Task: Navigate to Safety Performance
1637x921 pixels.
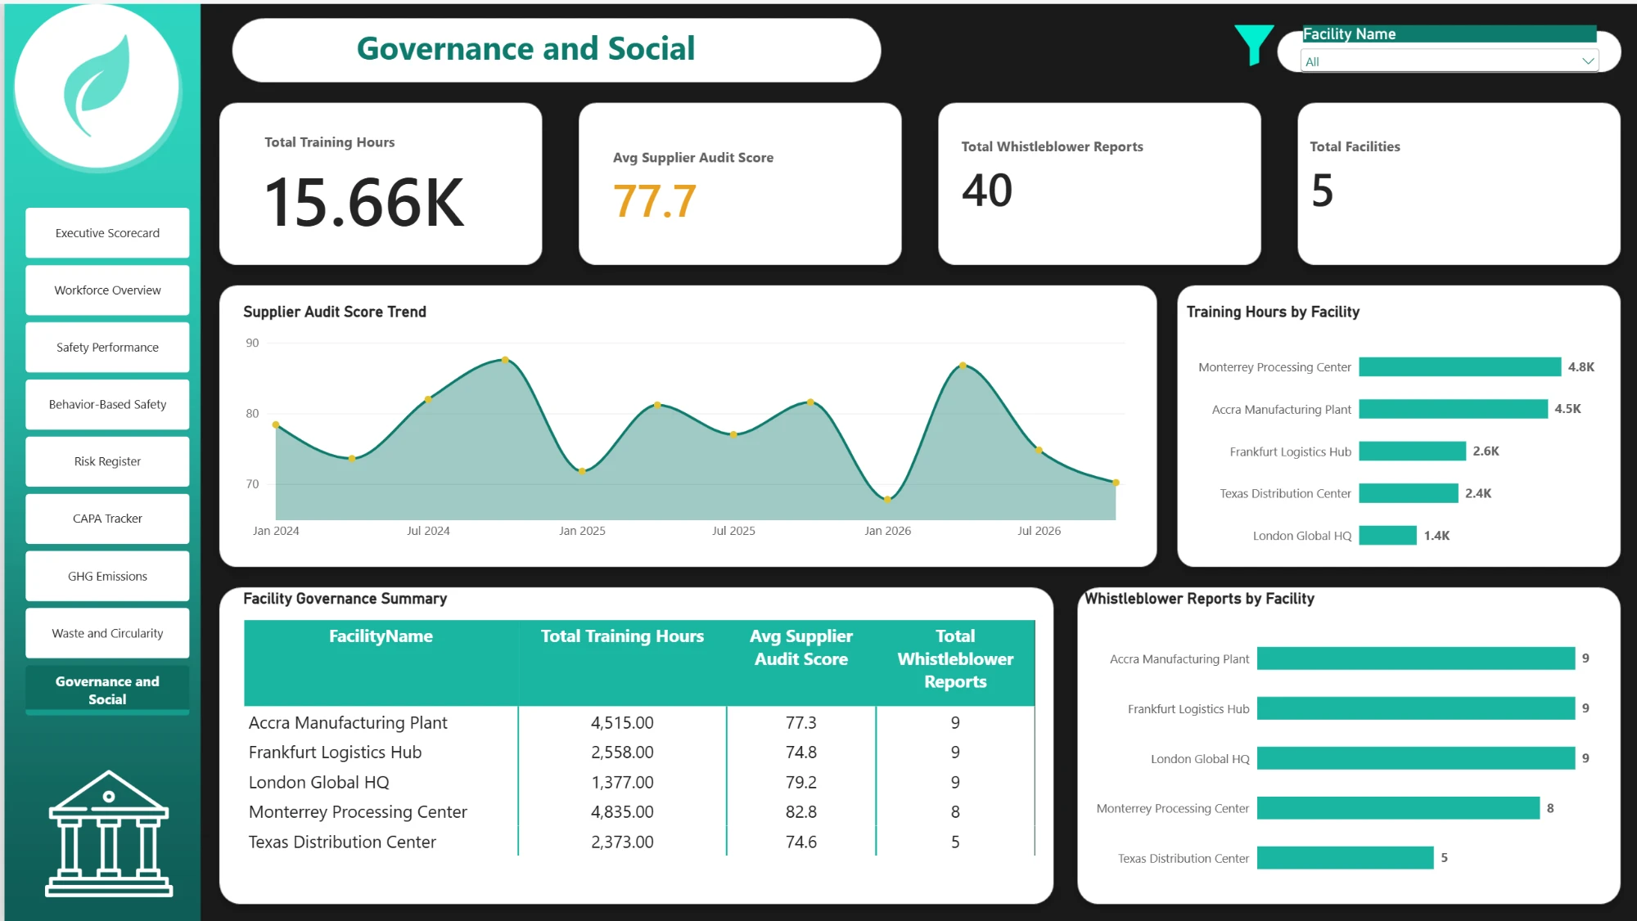Action: 107,348
